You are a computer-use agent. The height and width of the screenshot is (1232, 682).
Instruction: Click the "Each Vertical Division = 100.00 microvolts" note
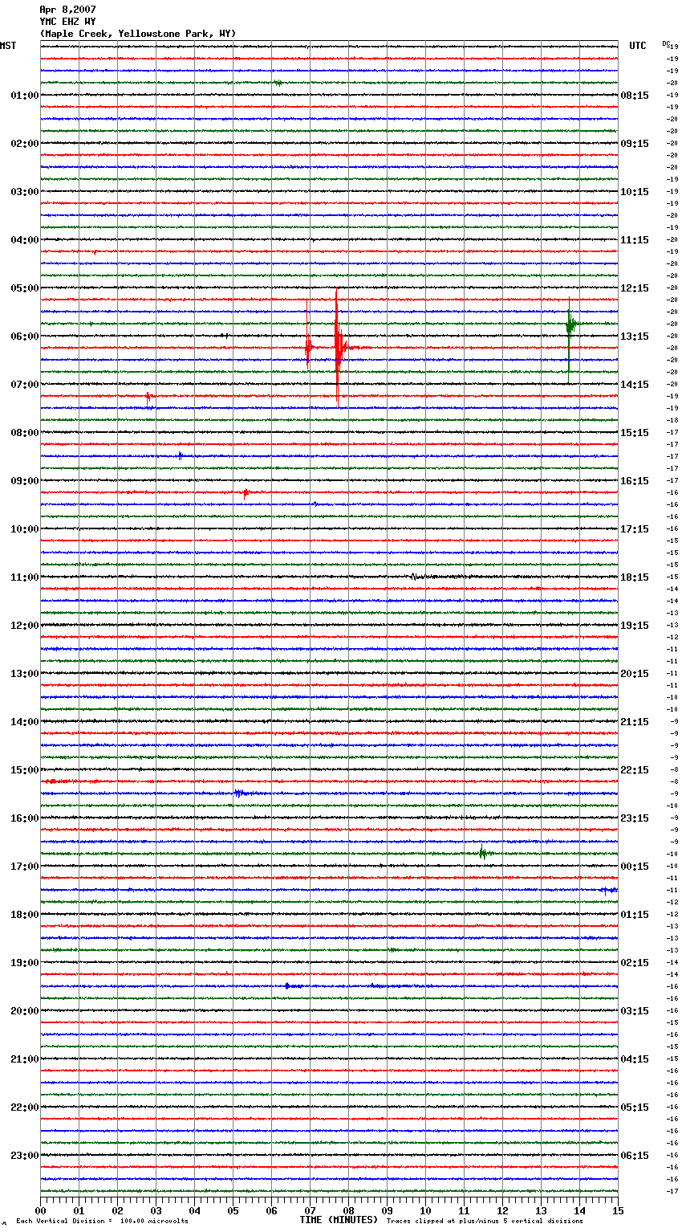(103, 1221)
